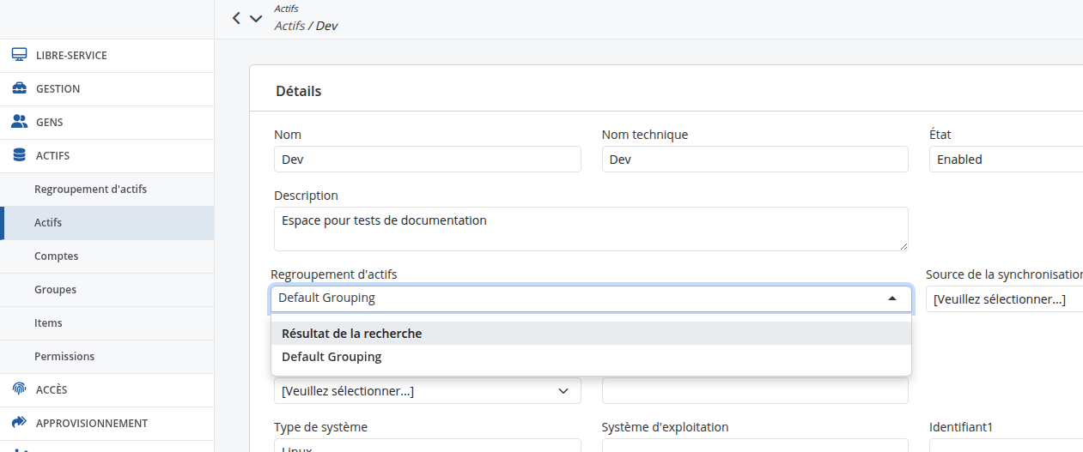Open the ACCÈS menu
This screenshot has width=1083, height=452.
pos(106,389)
